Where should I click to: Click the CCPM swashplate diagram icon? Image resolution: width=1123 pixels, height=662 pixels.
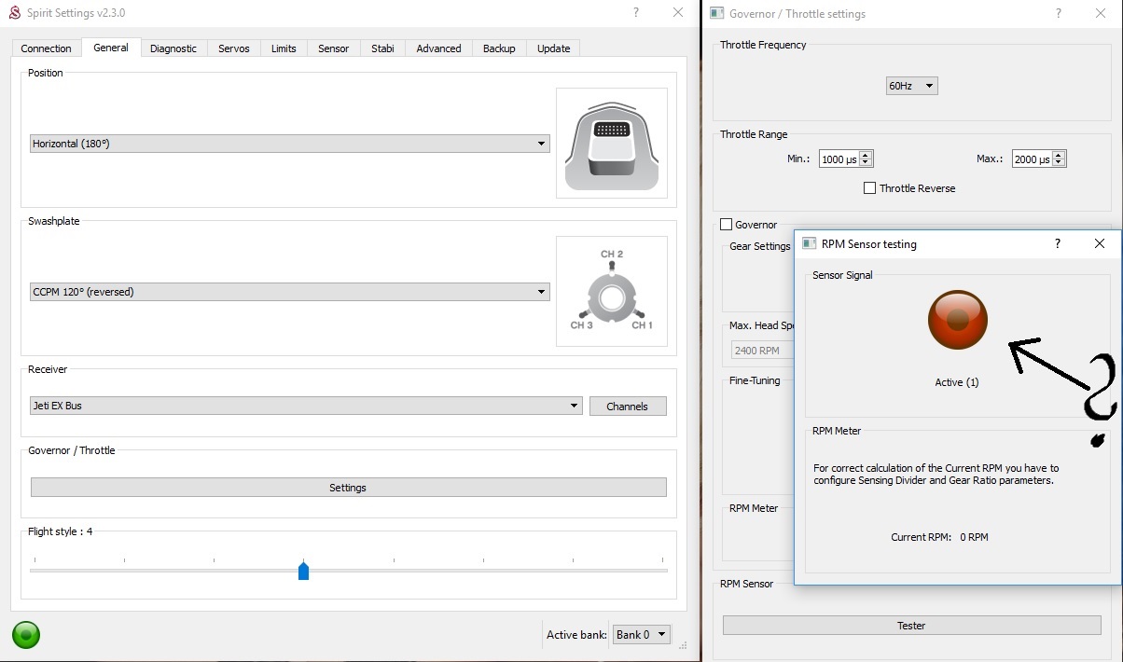611,291
